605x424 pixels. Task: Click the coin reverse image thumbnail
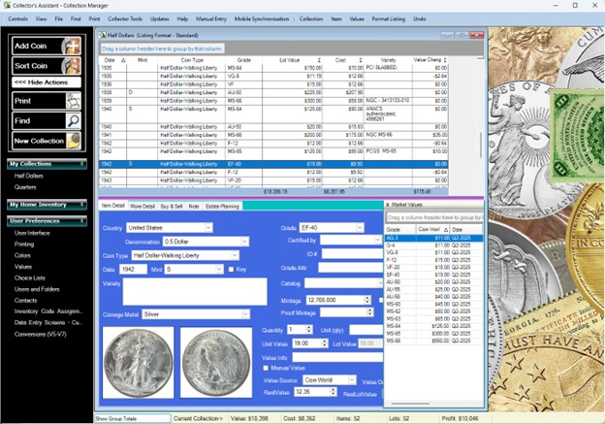pyautogui.click(x=216, y=362)
